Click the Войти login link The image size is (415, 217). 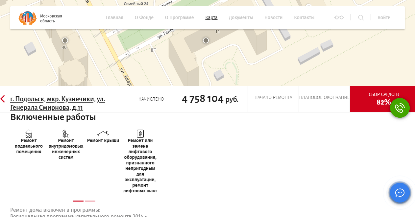[384, 17]
